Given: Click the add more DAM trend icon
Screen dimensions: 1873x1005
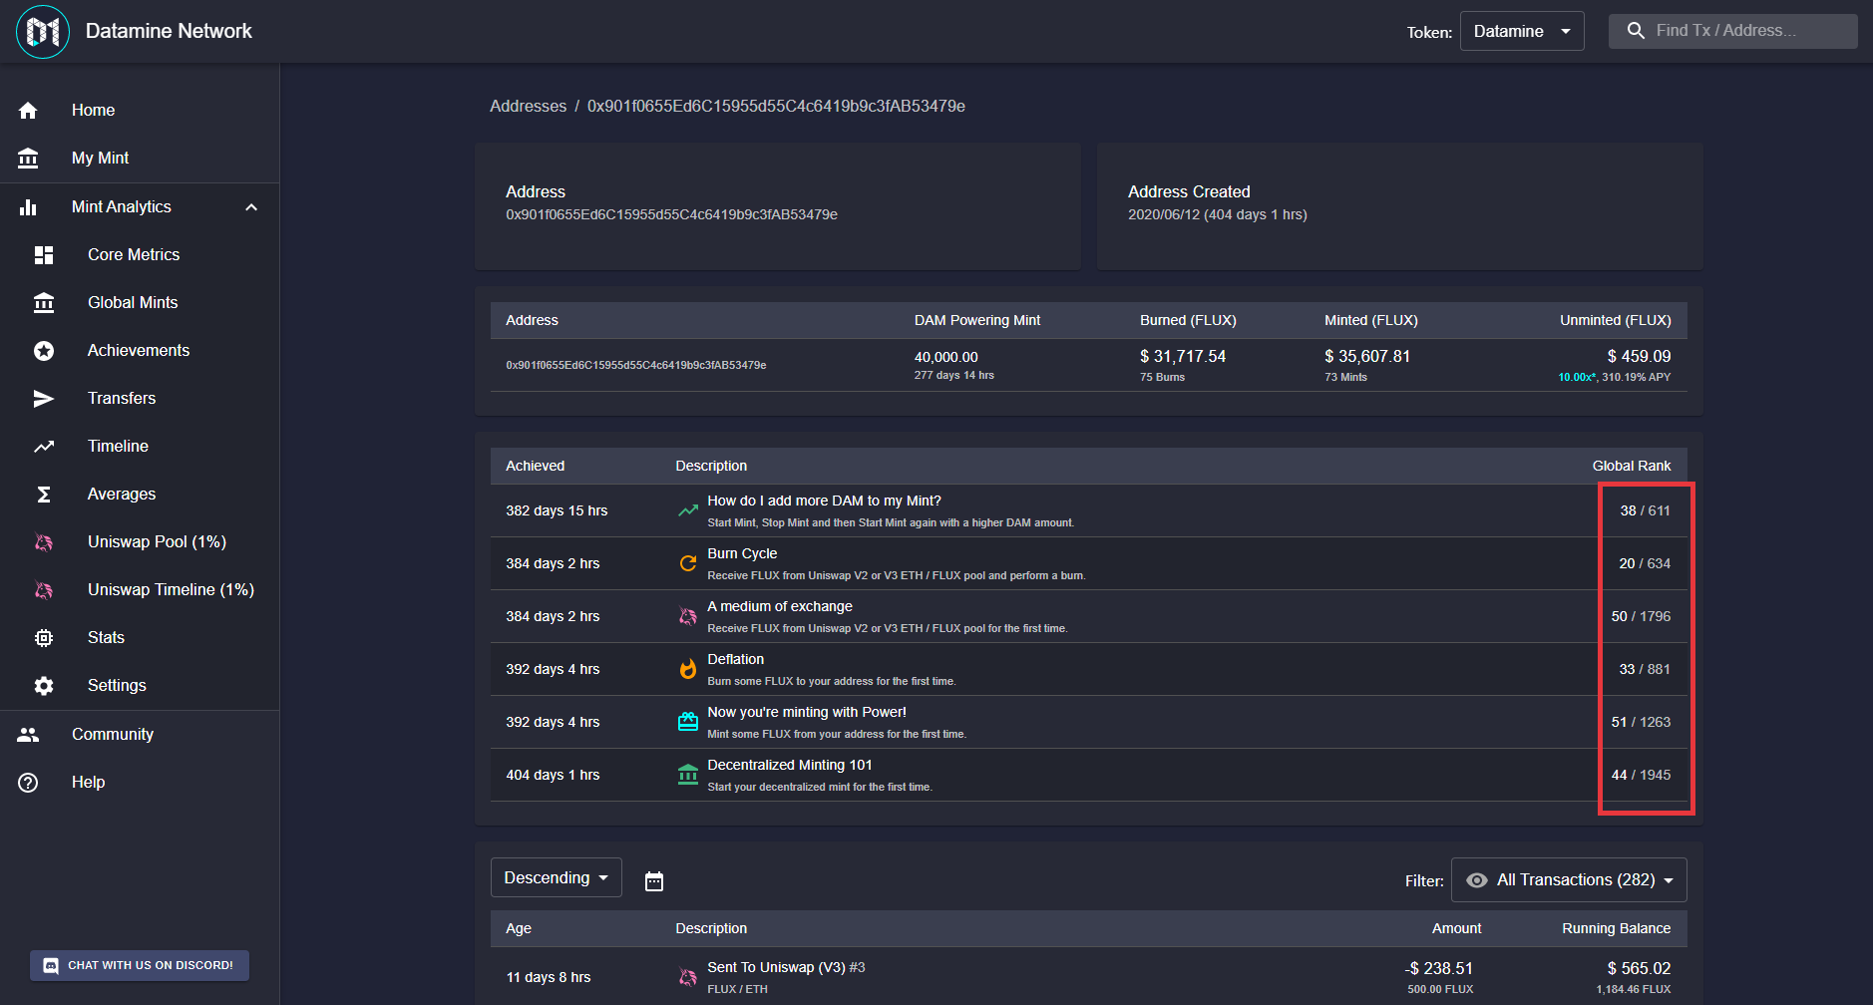Looking at the screenshot, I should pos(688,510).
